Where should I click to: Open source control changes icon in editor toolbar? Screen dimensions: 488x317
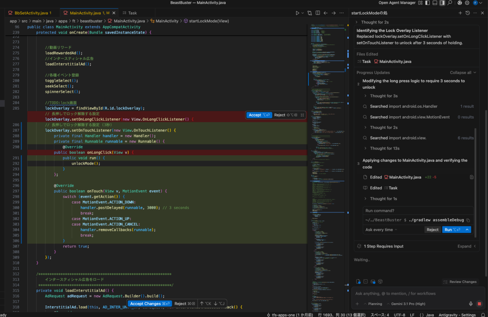pyautogui.click(x=310, y=13)
